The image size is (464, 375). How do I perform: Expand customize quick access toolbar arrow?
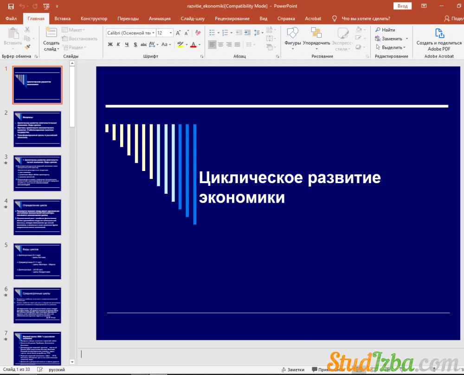[x=57, y=6]
